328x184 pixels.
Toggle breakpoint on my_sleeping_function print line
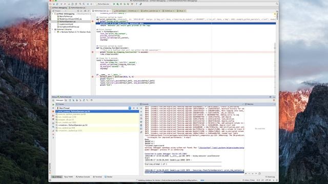point(93,52)
